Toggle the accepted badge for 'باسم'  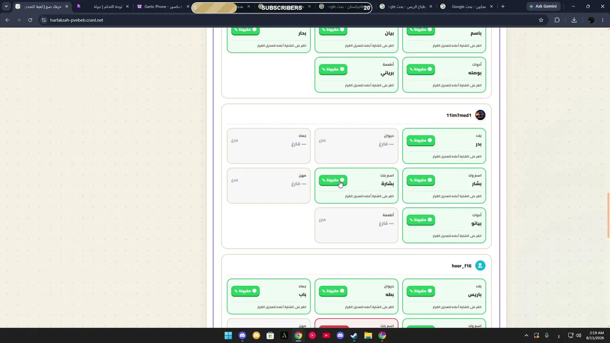[x=420, y=30]
